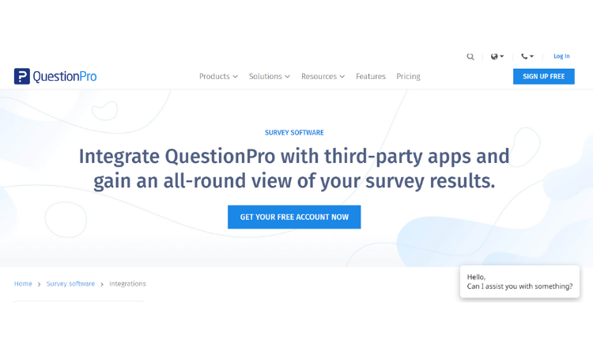Expand the Products chevron
The height and width of the screenshot is (356, 593).
tap(236, 77)
